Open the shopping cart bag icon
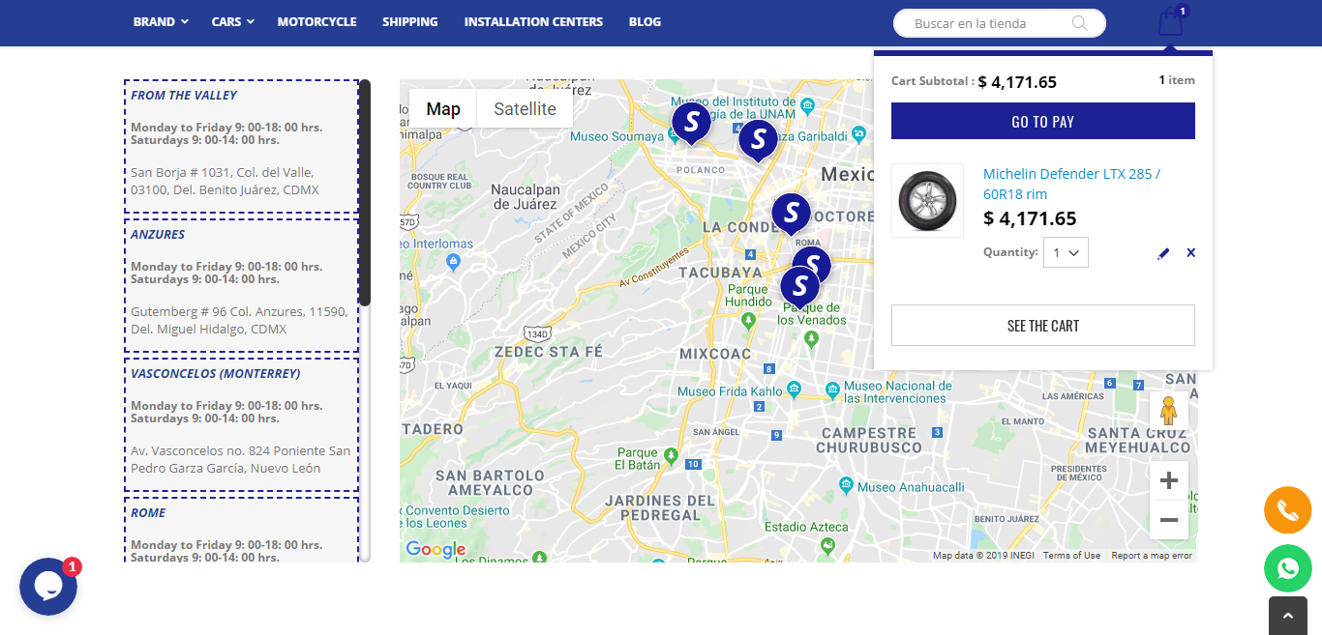Image resolution: width=1322 pixels, height=635 pixels. click(x=1171, y=21)
